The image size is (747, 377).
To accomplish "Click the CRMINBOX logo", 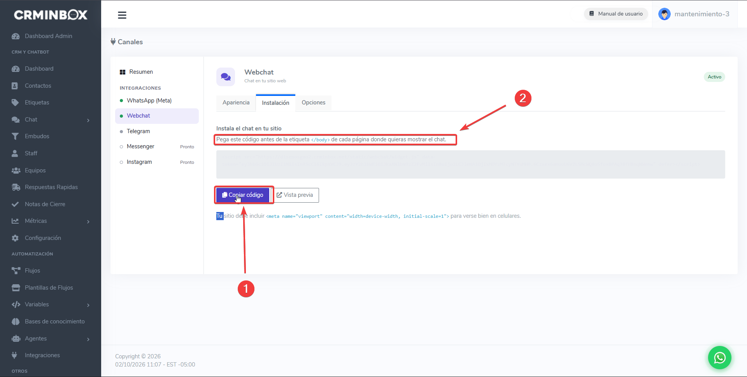I will click(51, 15).
